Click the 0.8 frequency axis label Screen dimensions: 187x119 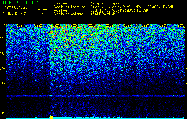3,83
